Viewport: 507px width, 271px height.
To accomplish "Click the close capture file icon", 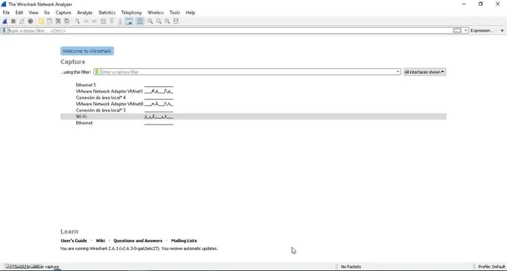I will (x=58, y=21).
